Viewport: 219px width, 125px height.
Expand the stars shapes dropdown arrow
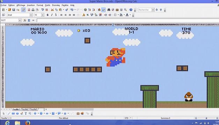[x=68, y=114]
